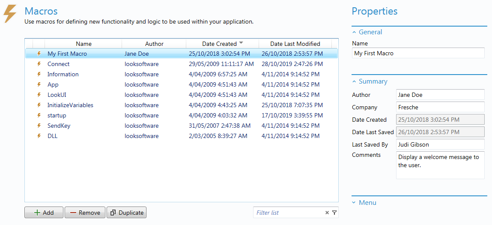This screenshot has width=492, height=225.
Task: Click the funnel filter icon
Action: (x=334, y=213)
